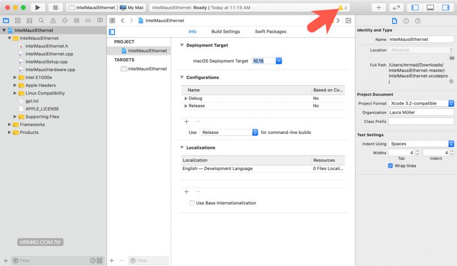Show the History inspector clock icon
Viewport: 457px width, 266px height.
tap(406, 21)
